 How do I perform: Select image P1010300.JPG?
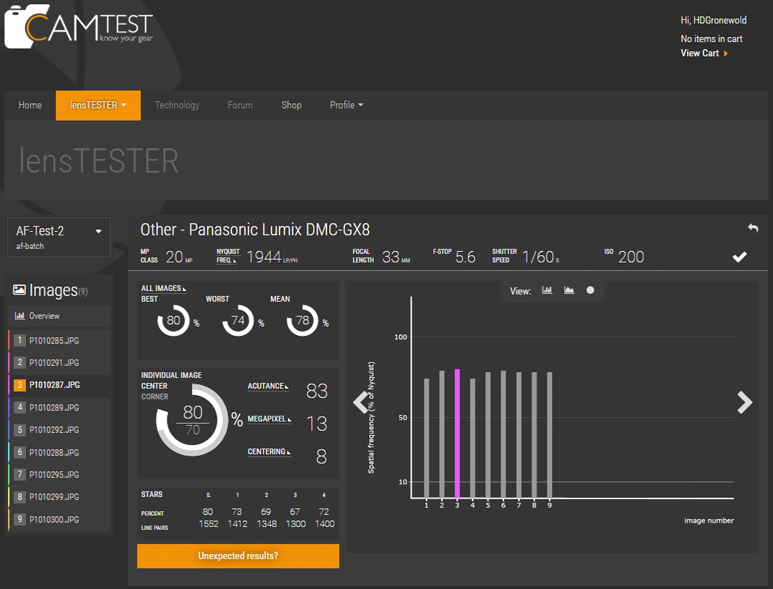[59, 519]
